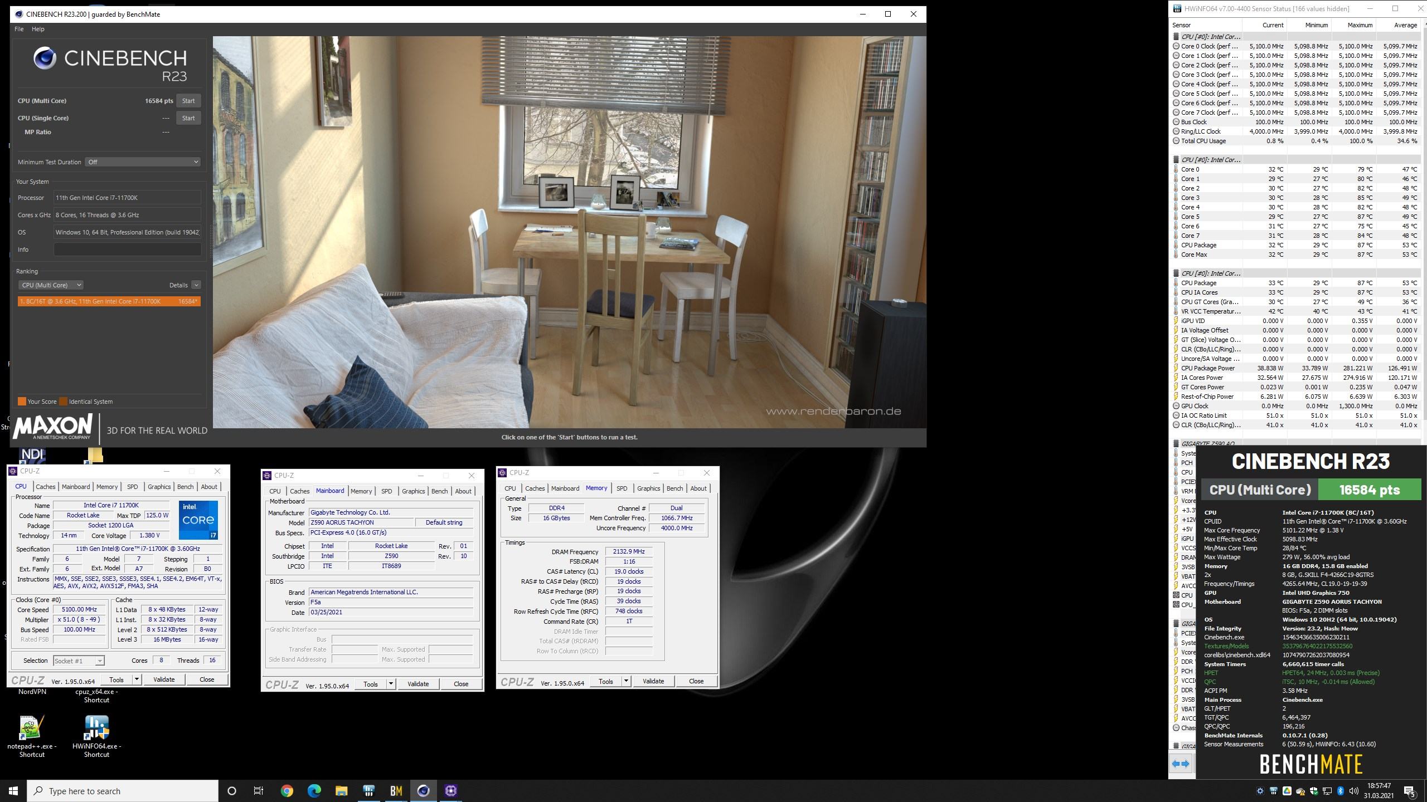Switch to SPD tab in CPU-Z Memory window
This screenshot has width=1427, height=802.
coord(622,488)
